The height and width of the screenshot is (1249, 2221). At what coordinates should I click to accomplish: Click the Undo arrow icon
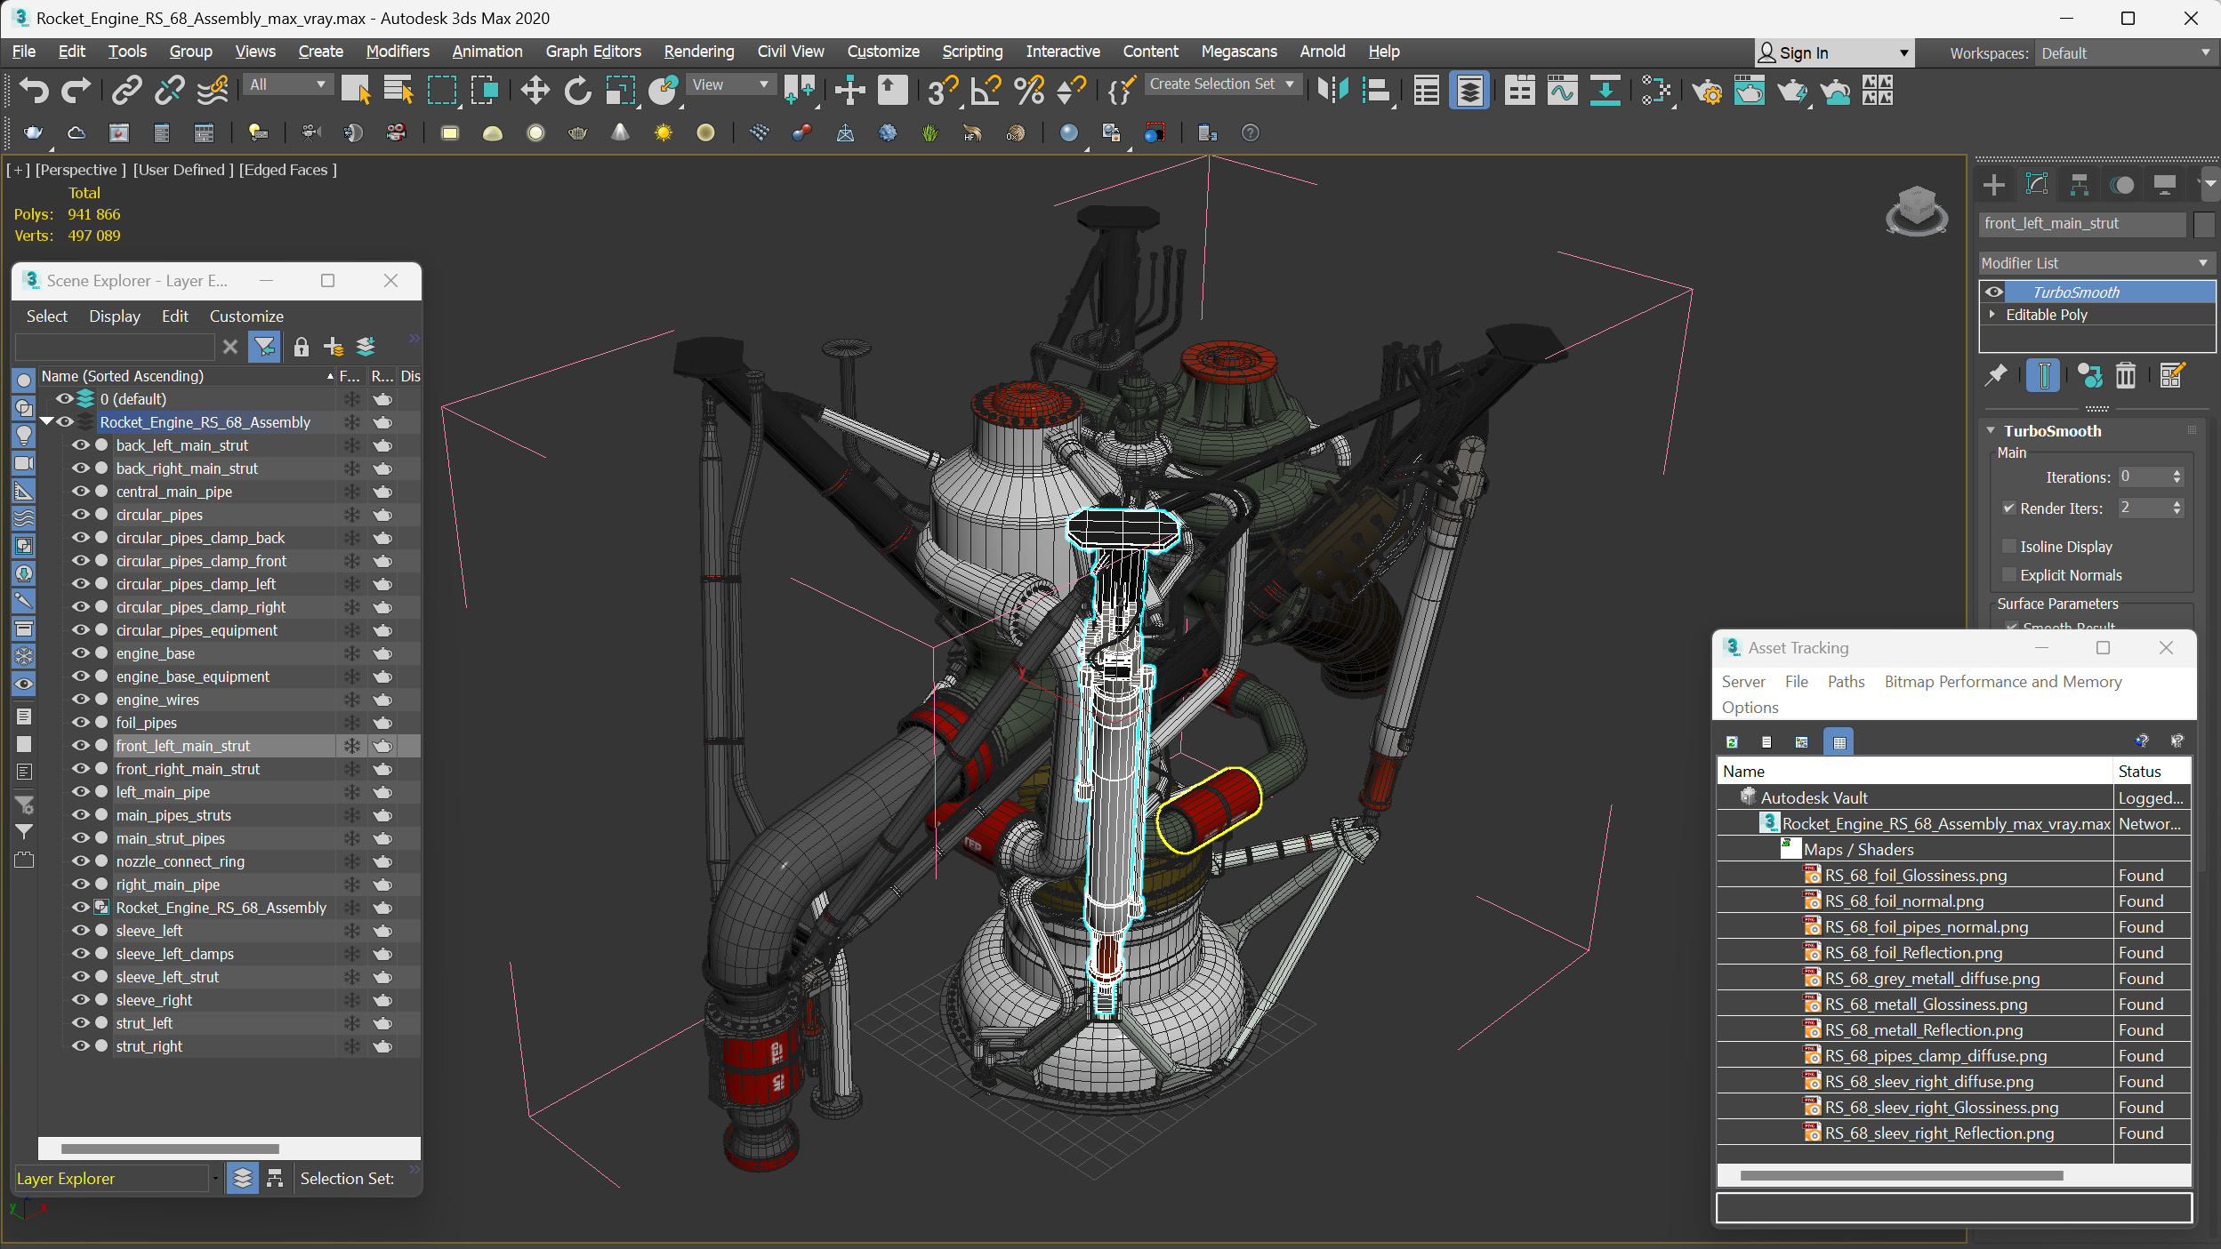tap(33, 90)
